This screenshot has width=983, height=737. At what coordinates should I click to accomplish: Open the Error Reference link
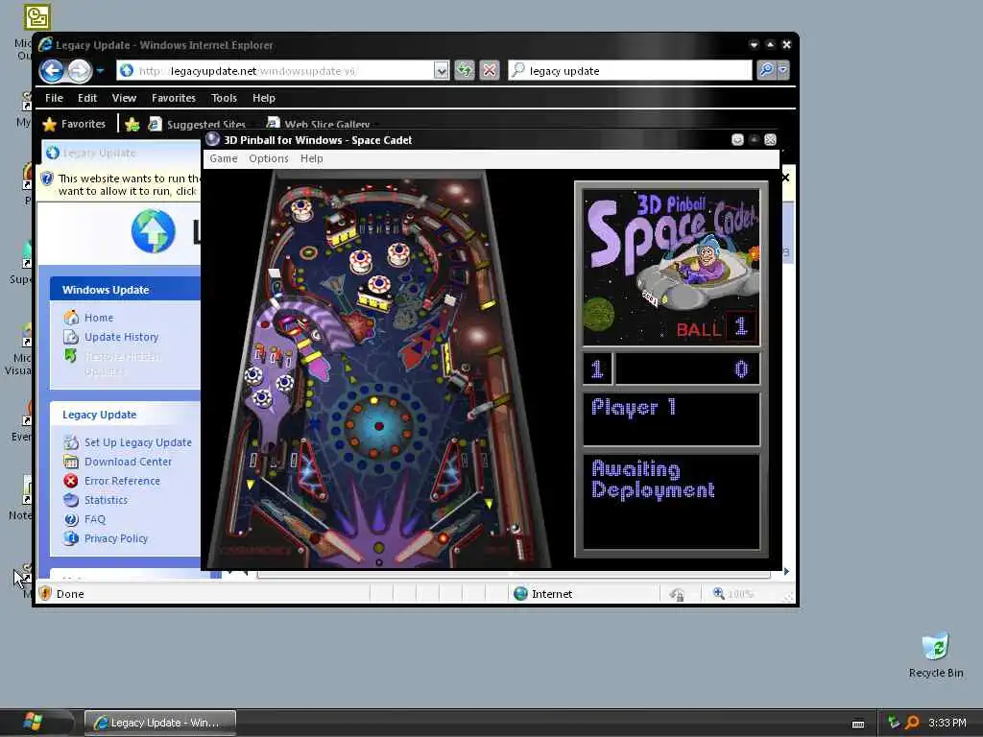[x=122, y=482]
